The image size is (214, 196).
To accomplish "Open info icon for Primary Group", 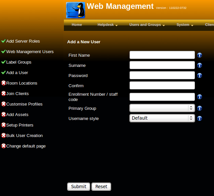I will (200, 108).
